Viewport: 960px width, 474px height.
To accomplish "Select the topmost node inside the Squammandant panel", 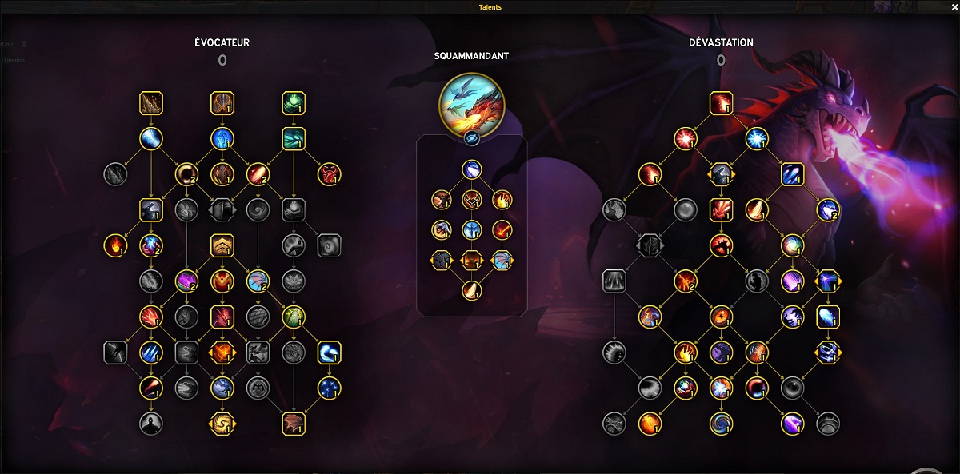I will pyautogui.click(x=472, y=169).
